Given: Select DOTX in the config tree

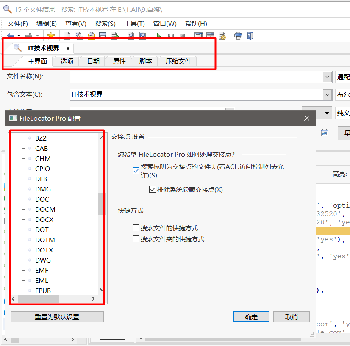Looking at the screenshot, I should (x=44, y=250).
